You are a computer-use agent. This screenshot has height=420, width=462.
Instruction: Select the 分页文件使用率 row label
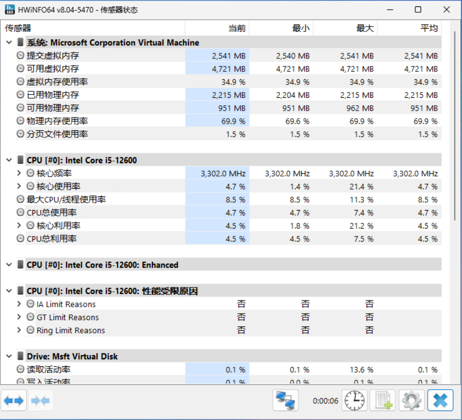tap(57, 134)
